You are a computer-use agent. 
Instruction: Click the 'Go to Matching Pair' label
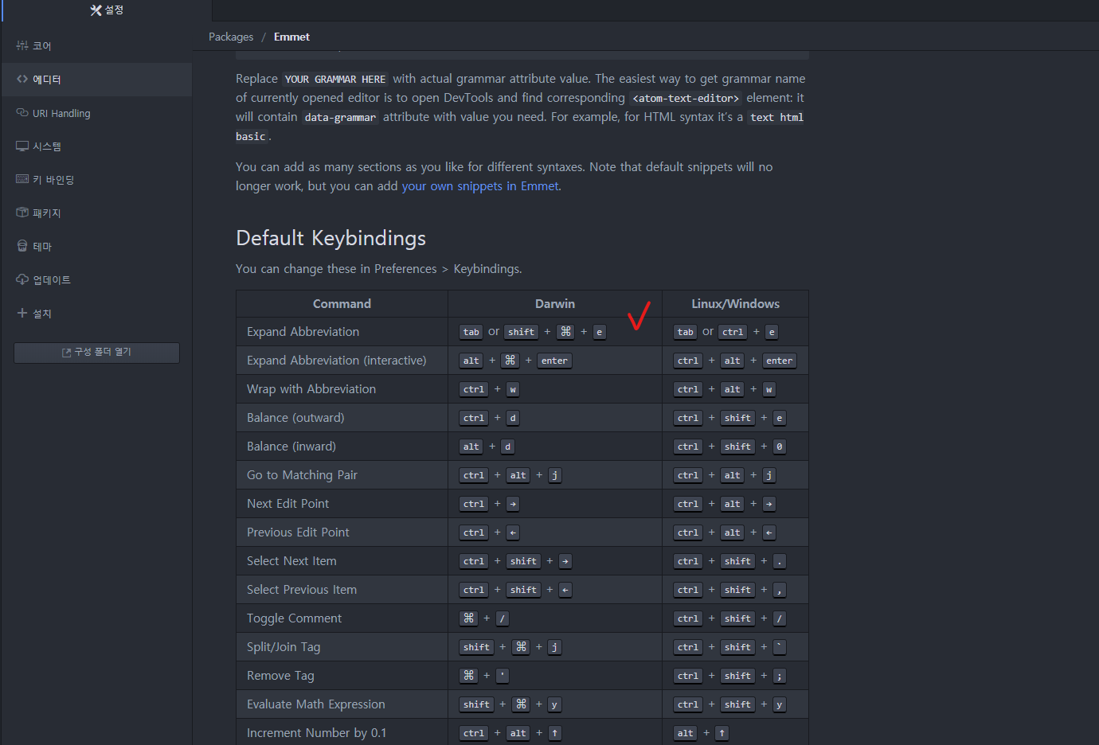pyautogui.click(x=302, y=475)
